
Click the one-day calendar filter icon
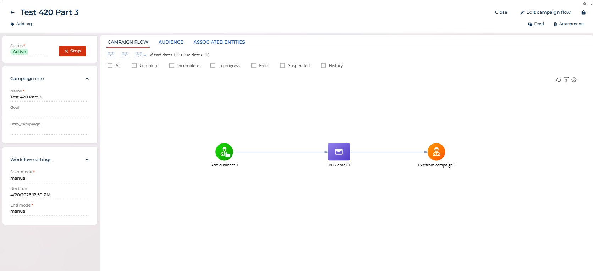111,55
